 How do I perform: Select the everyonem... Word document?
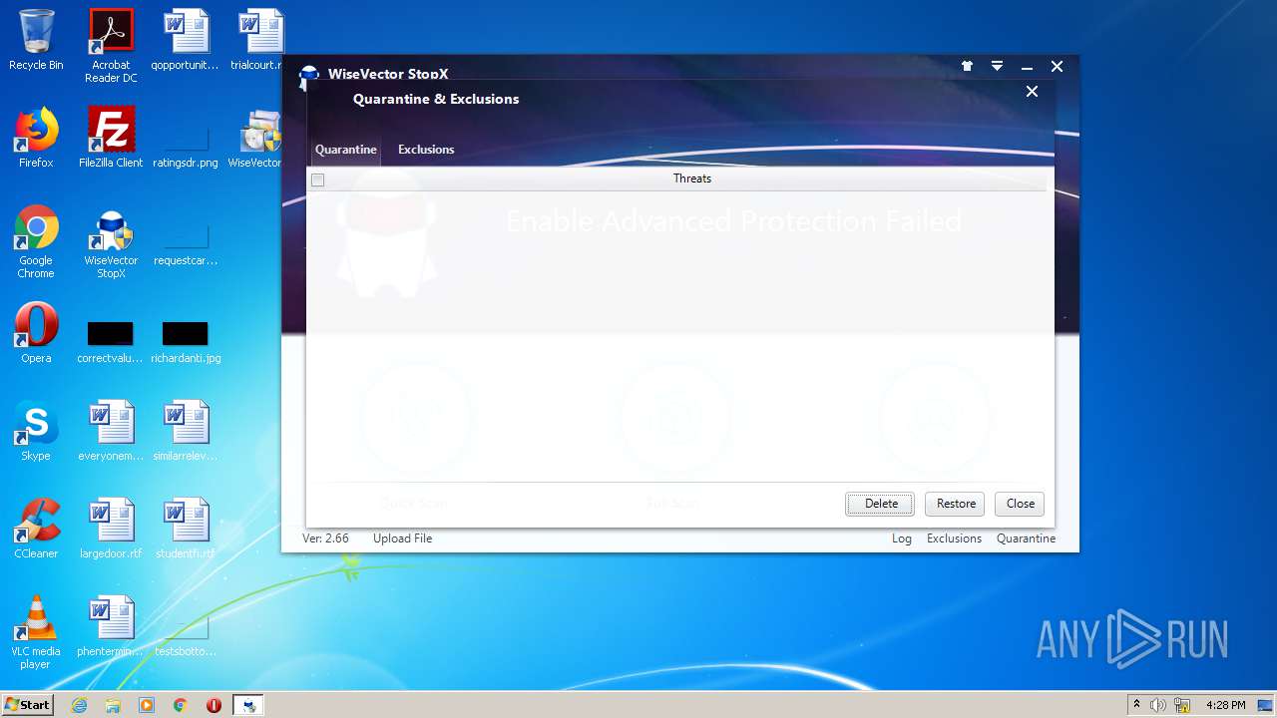[x=111, y=431]
